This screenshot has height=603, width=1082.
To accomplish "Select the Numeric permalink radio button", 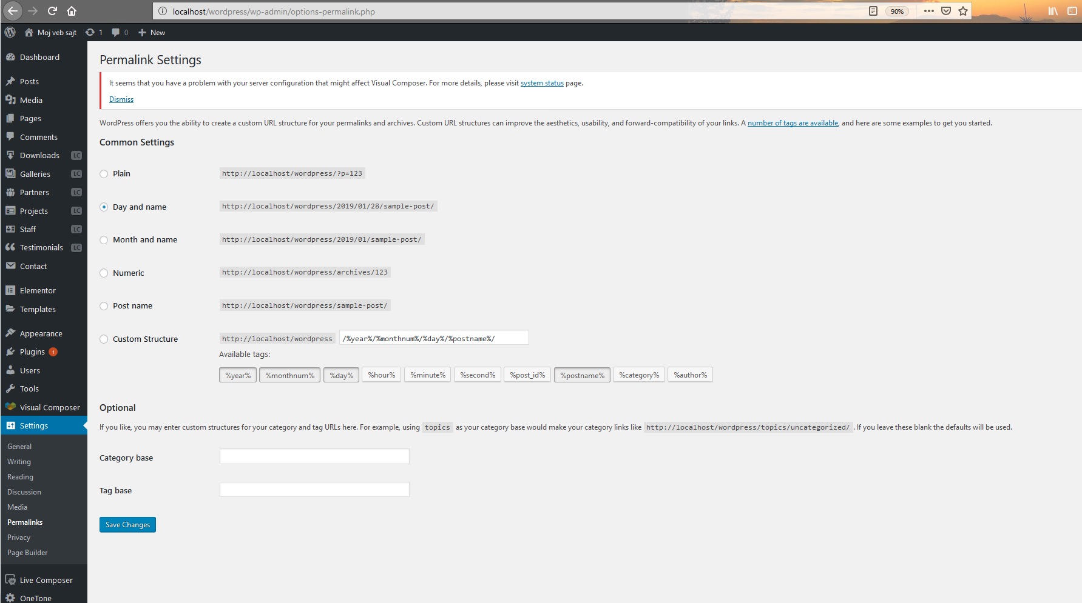I will pos(104,273).
